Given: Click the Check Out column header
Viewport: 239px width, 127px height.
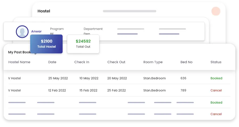Looking at the screenshot, I should pos(116,62).
